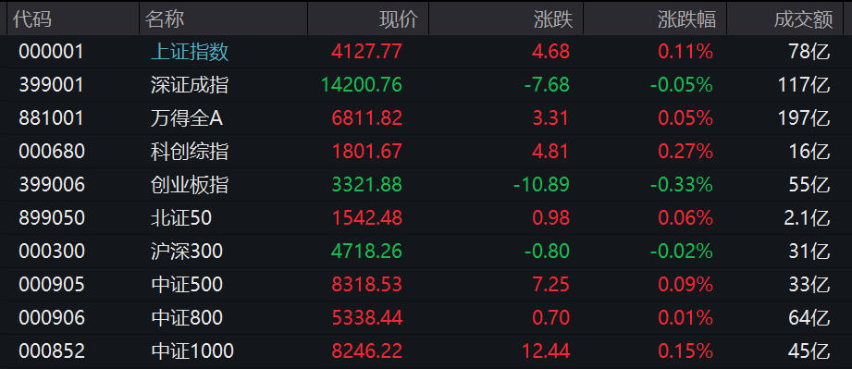The width and height of the screenshot is (852, 369).
Task: Select the 创业板指 row name
Action: tap(190, 185)
